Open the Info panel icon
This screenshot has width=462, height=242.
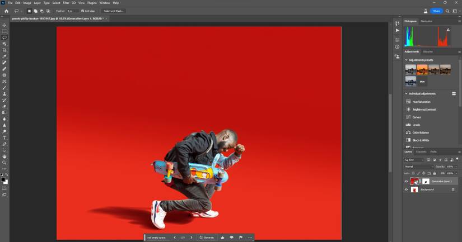397,47
